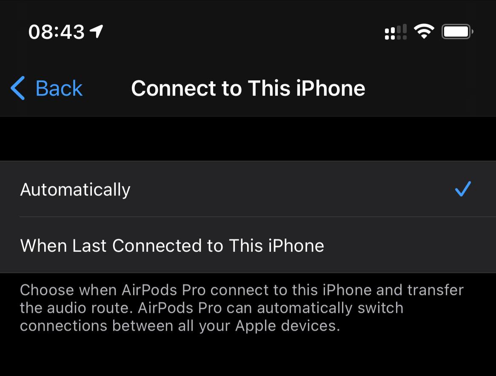This screenshot has height=376, width=496.
Task: Tap the location services arrow icon
Action: [x=97, y=31]
